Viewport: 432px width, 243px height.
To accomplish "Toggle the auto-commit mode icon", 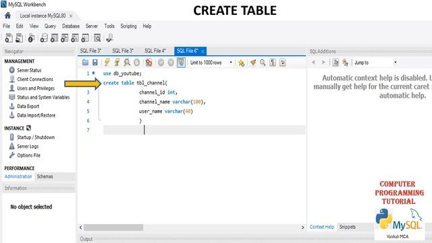I will (x=181, y=63).
